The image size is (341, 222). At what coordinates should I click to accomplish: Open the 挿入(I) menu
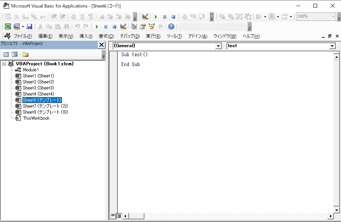[86, 36]
